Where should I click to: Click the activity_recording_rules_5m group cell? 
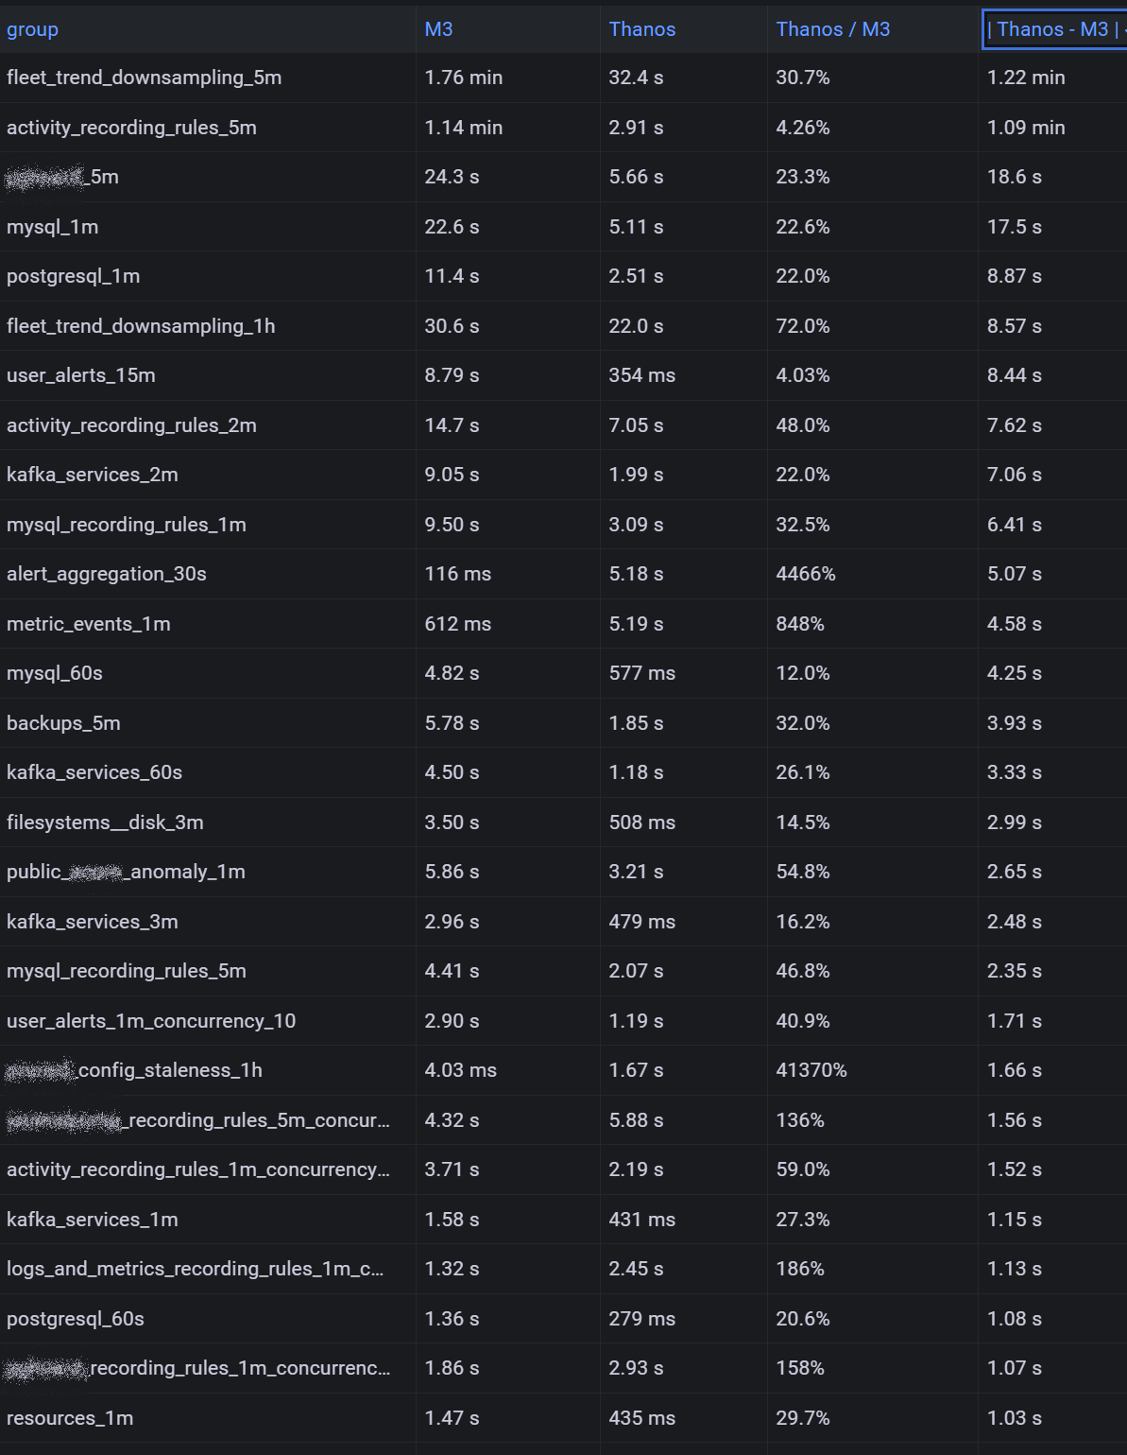pos(131,128)
